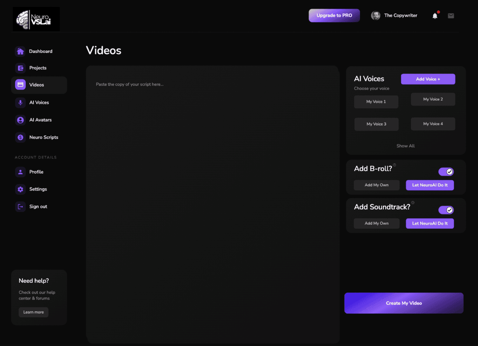Click the Need help? heading
The height and width of the screenshot is (346, 478).
click(34, 281)
